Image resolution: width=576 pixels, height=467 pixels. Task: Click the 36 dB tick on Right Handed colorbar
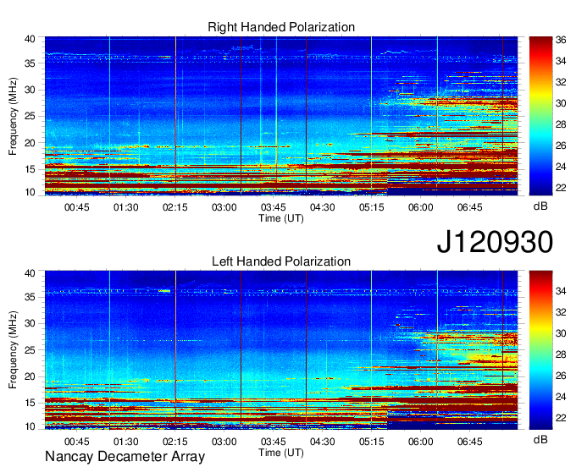[561, 40]
